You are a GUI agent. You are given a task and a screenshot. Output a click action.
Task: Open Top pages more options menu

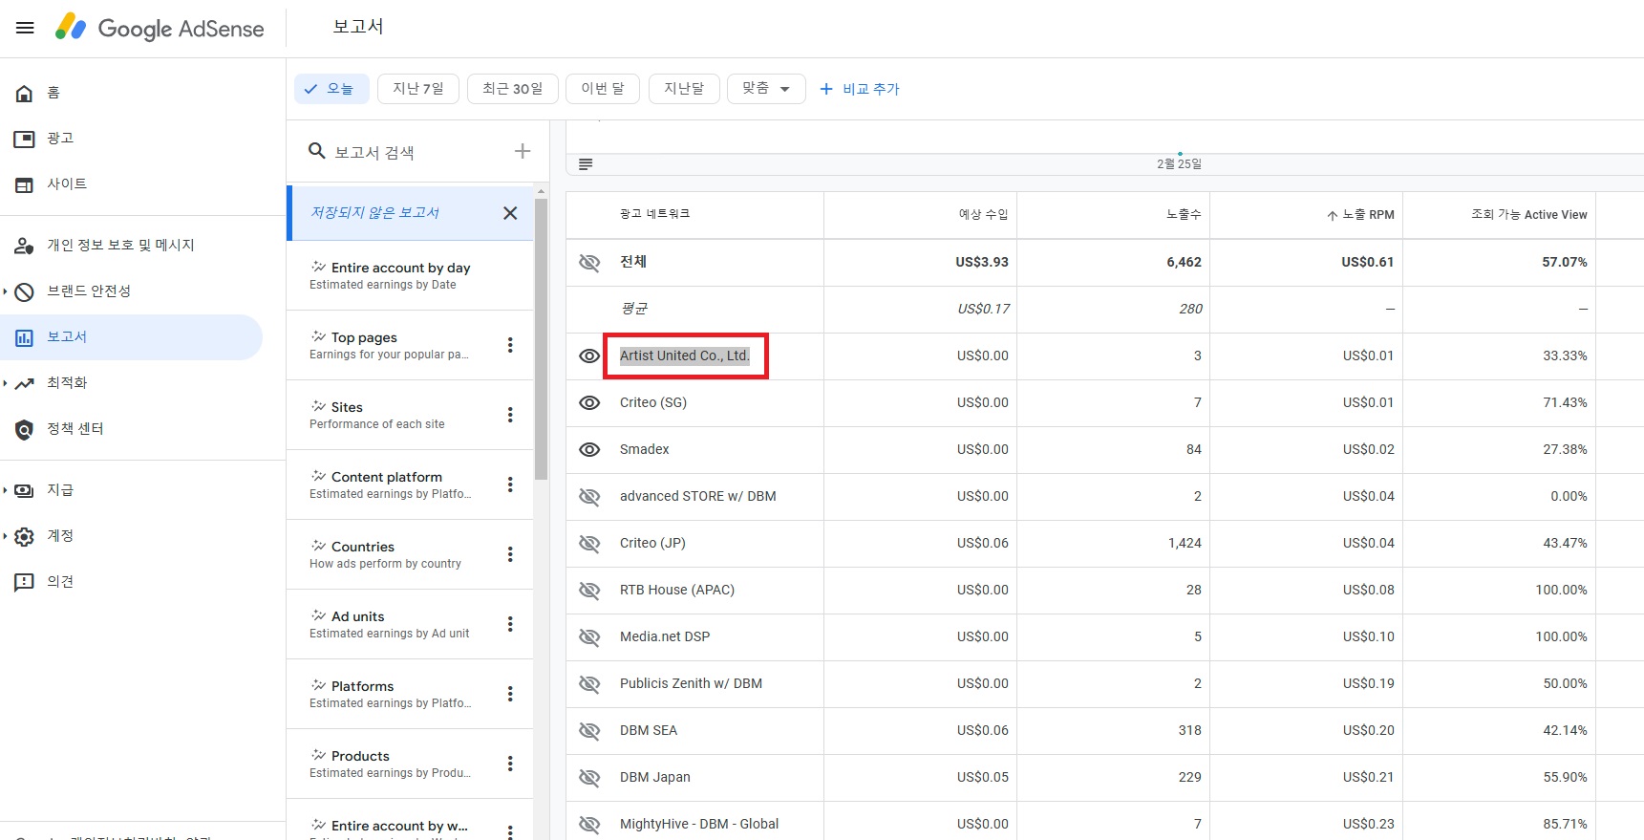point(510,345)
